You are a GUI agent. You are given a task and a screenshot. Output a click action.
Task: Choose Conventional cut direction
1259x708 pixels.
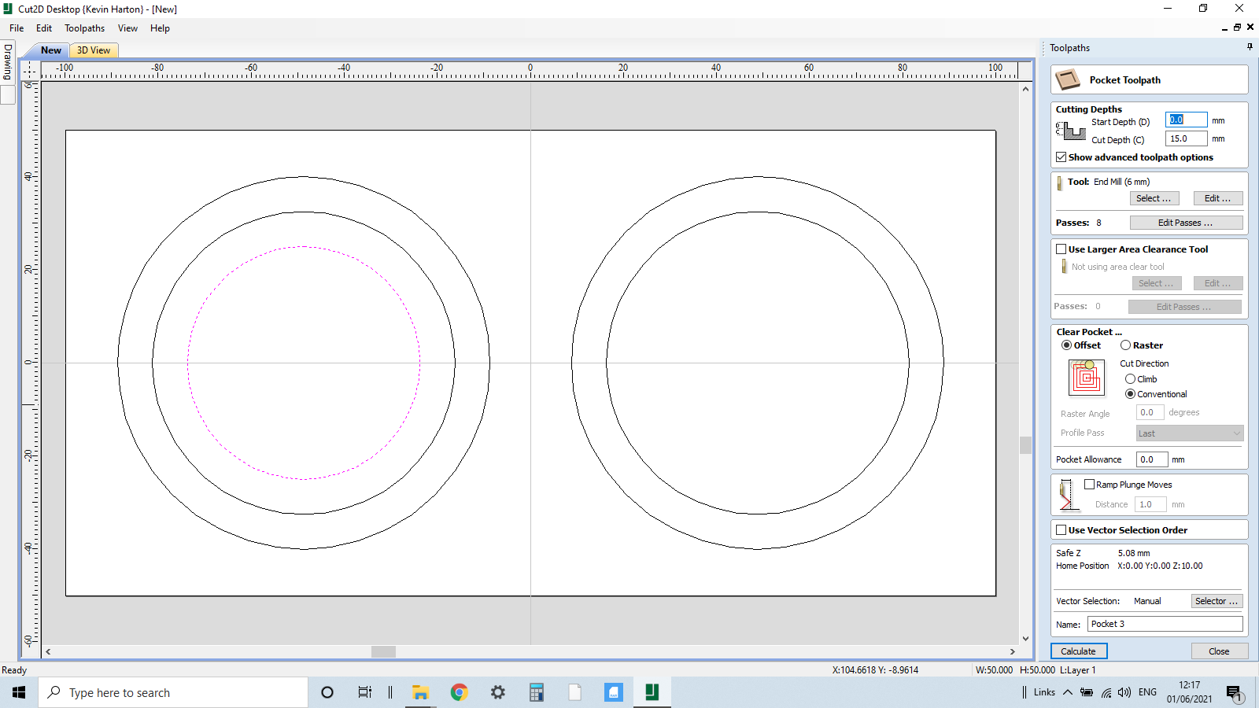(1130, 394)
